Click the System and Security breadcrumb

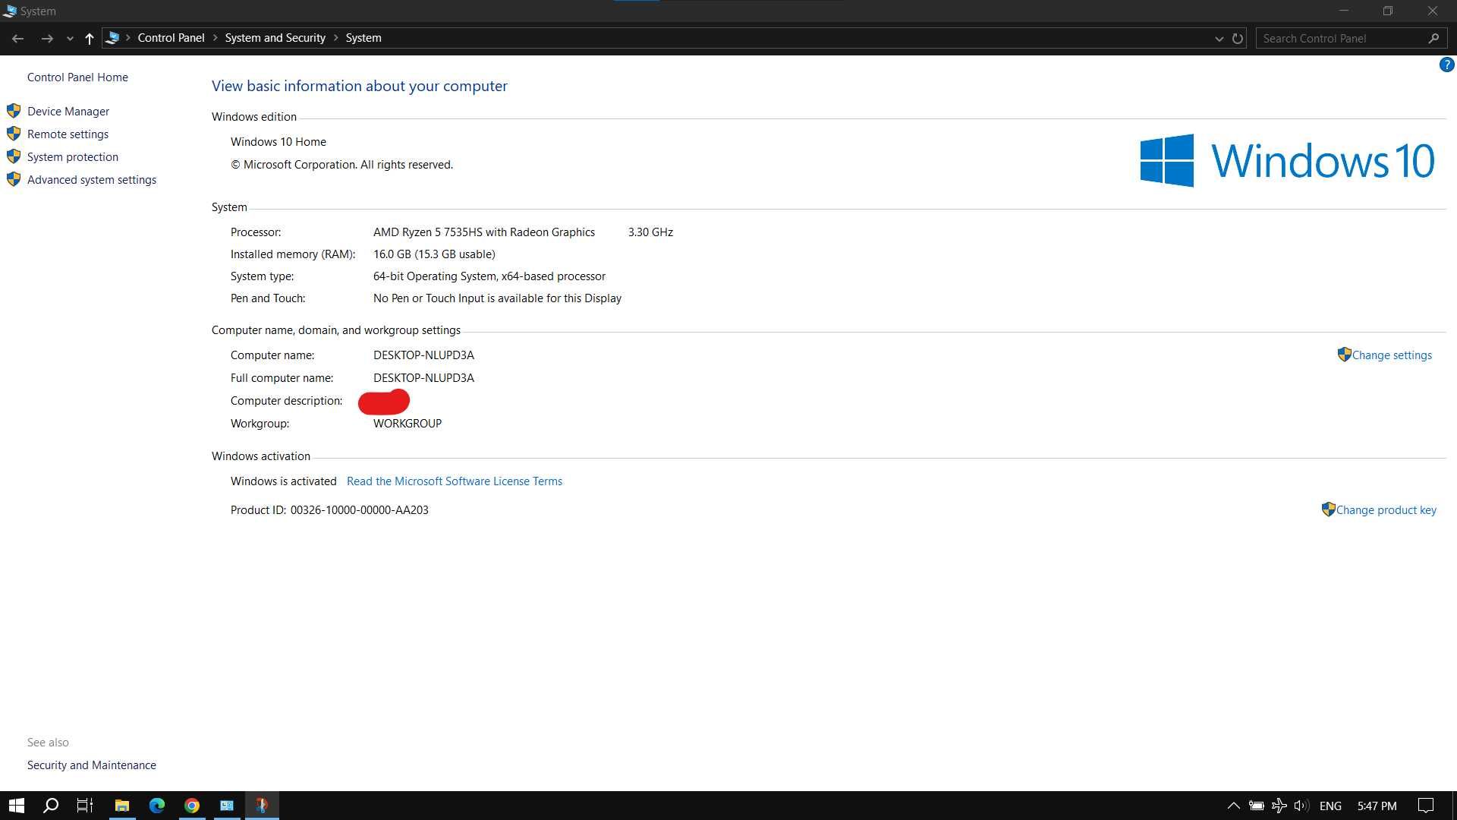point(275,38)
